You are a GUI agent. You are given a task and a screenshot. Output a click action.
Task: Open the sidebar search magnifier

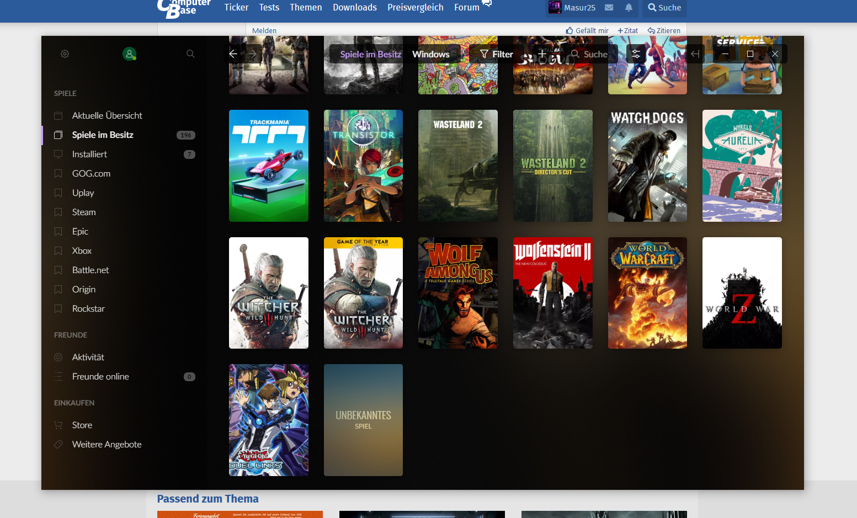click(x=190, y=54)
